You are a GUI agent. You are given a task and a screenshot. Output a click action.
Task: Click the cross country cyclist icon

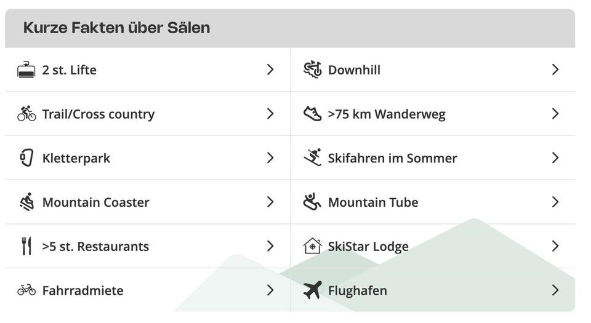26,114
